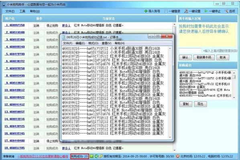This screenshot has width=240, height=160.
Task: Open Notepad's 格式(O) menu
Action: coord(93,43)
